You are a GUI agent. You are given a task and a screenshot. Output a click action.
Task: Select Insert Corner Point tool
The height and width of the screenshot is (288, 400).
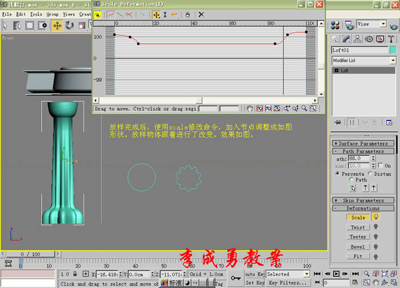pyautogui.click(x=174, y=15)
